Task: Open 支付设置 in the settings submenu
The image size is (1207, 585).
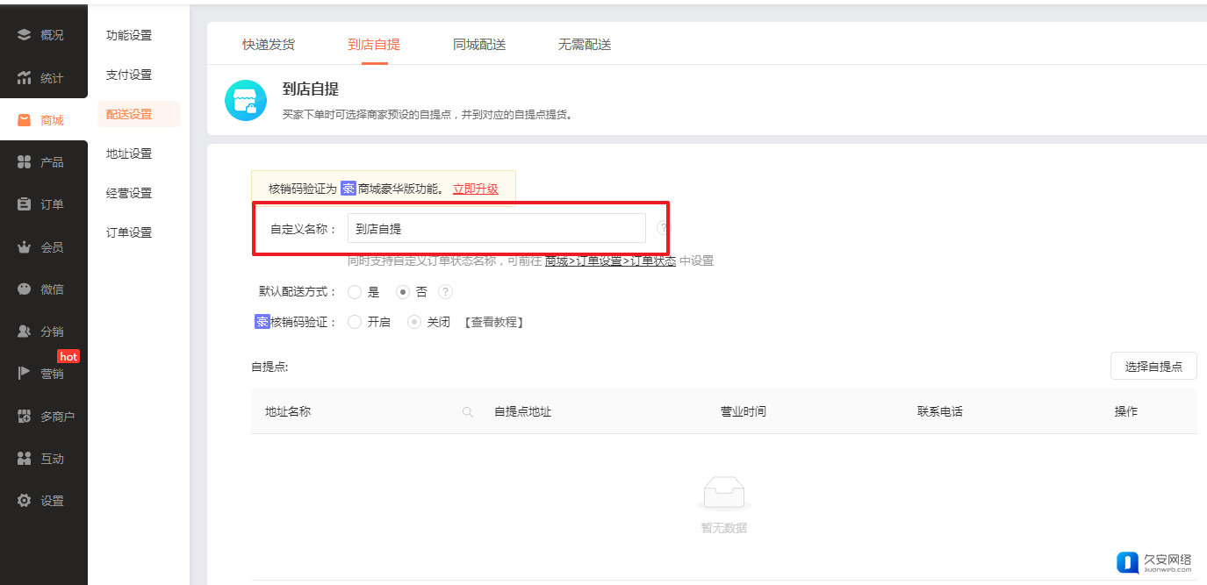Action: point(129,75)
